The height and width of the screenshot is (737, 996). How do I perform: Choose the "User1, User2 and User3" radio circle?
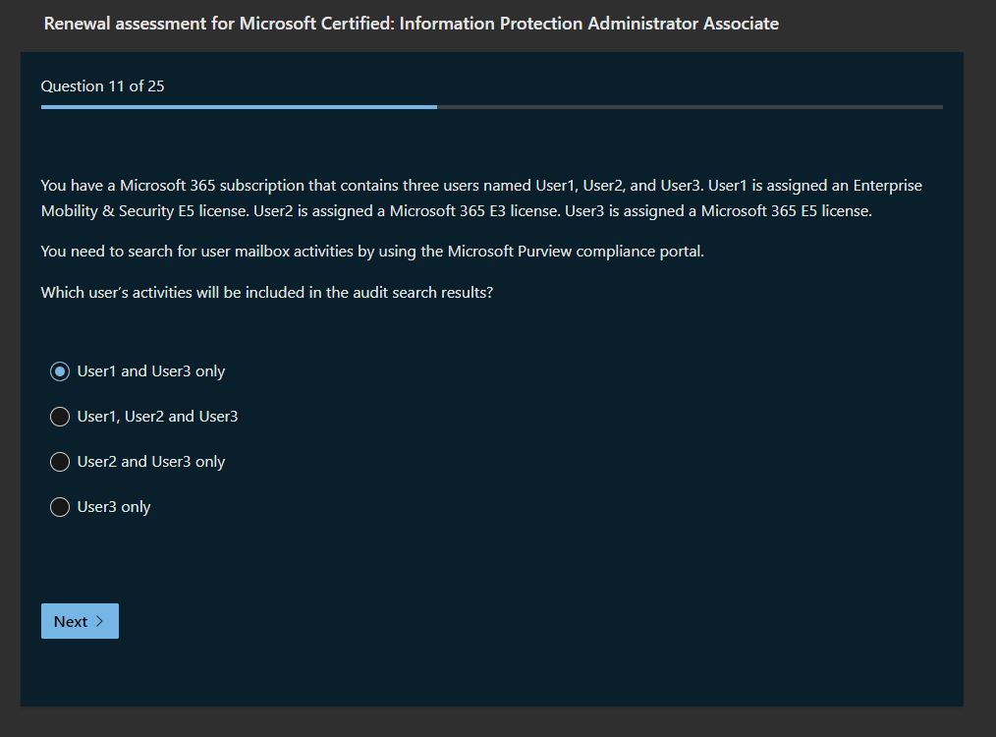(x=60, y=417)
